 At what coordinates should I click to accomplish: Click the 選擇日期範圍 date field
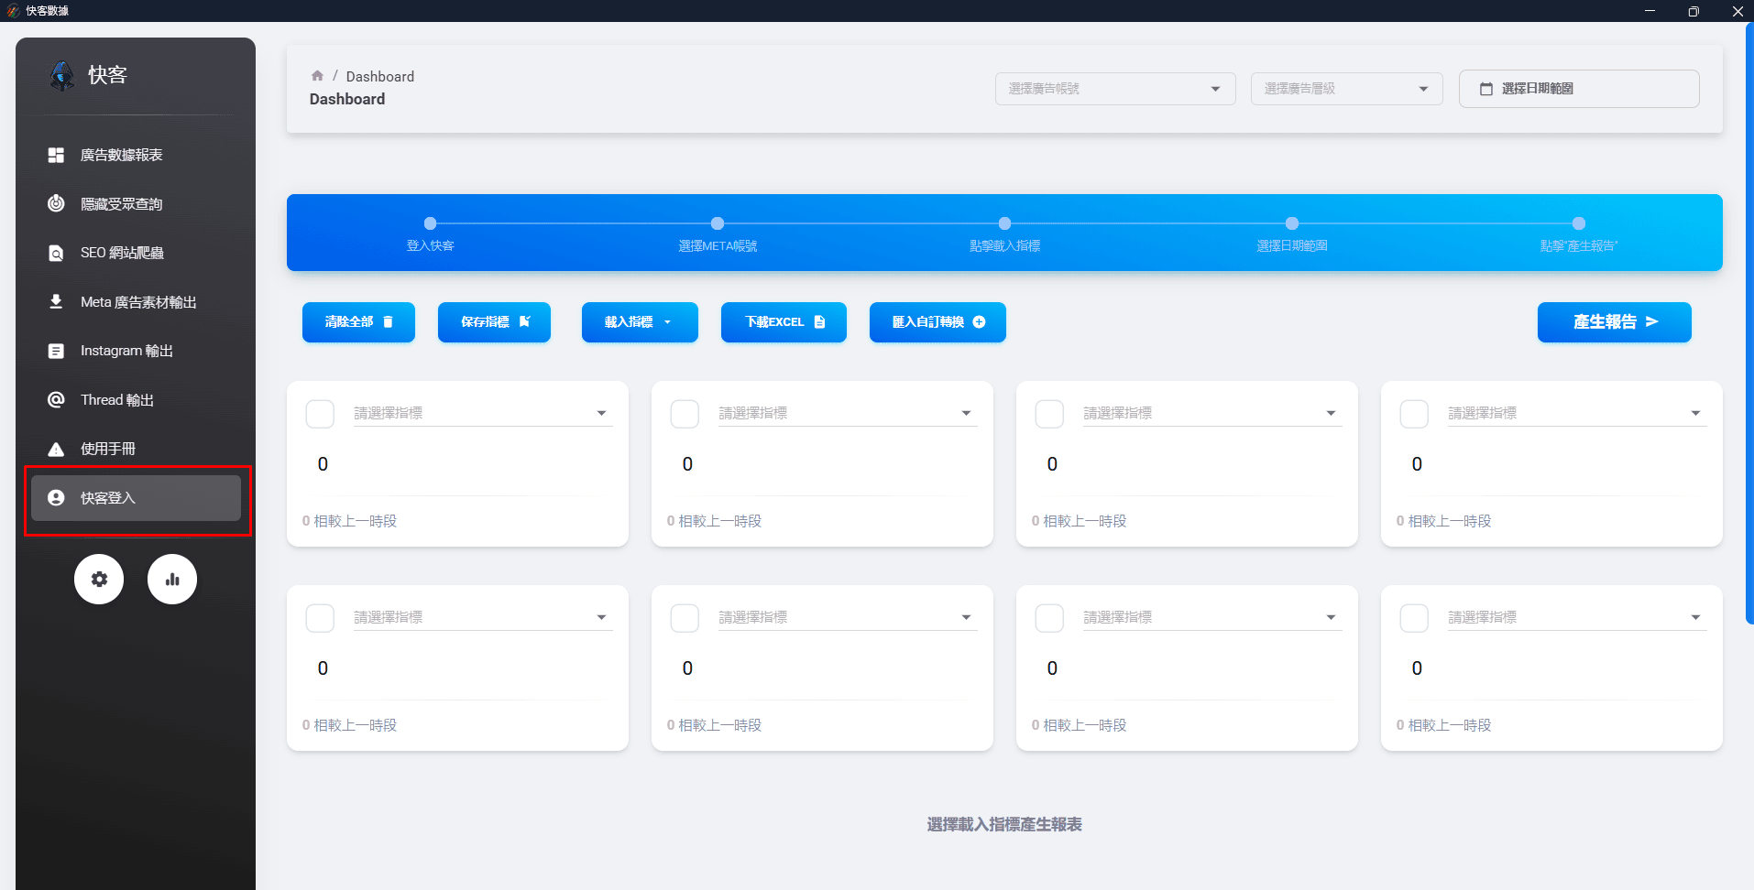1578,89
